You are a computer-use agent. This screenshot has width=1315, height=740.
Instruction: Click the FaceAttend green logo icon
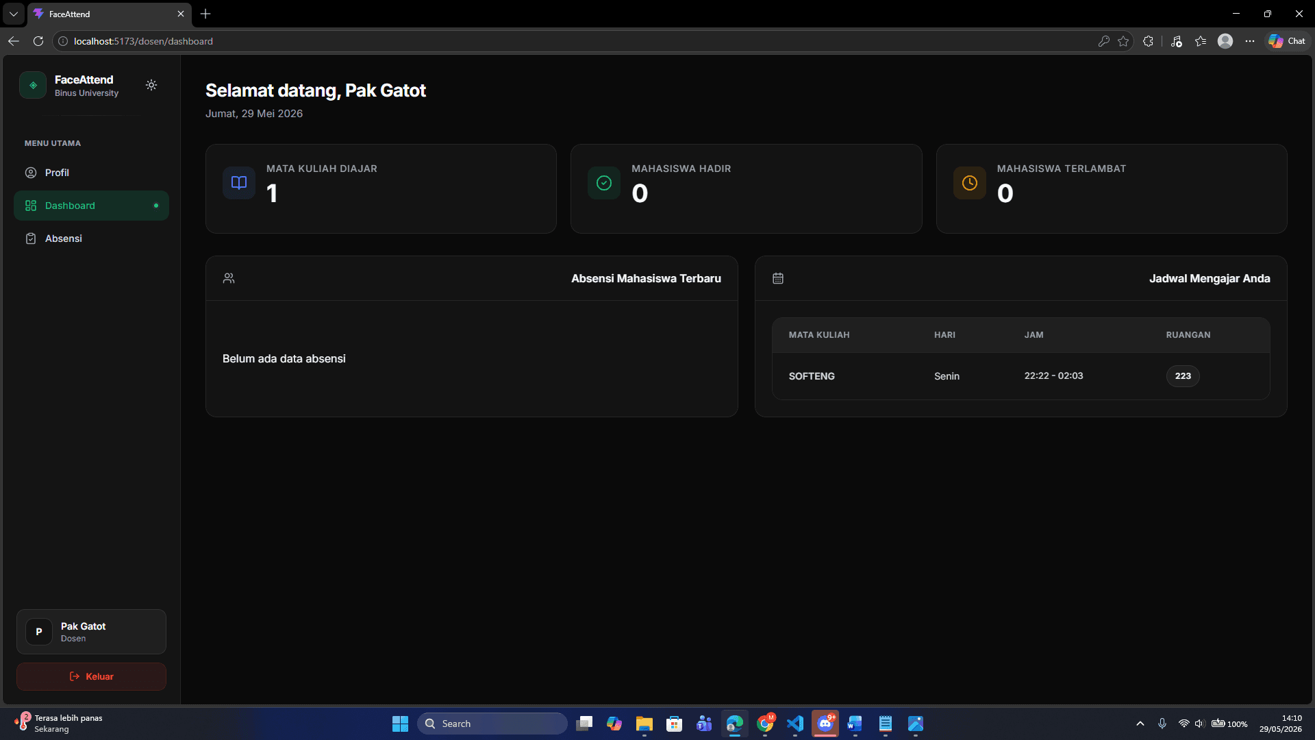pos(33,85)
